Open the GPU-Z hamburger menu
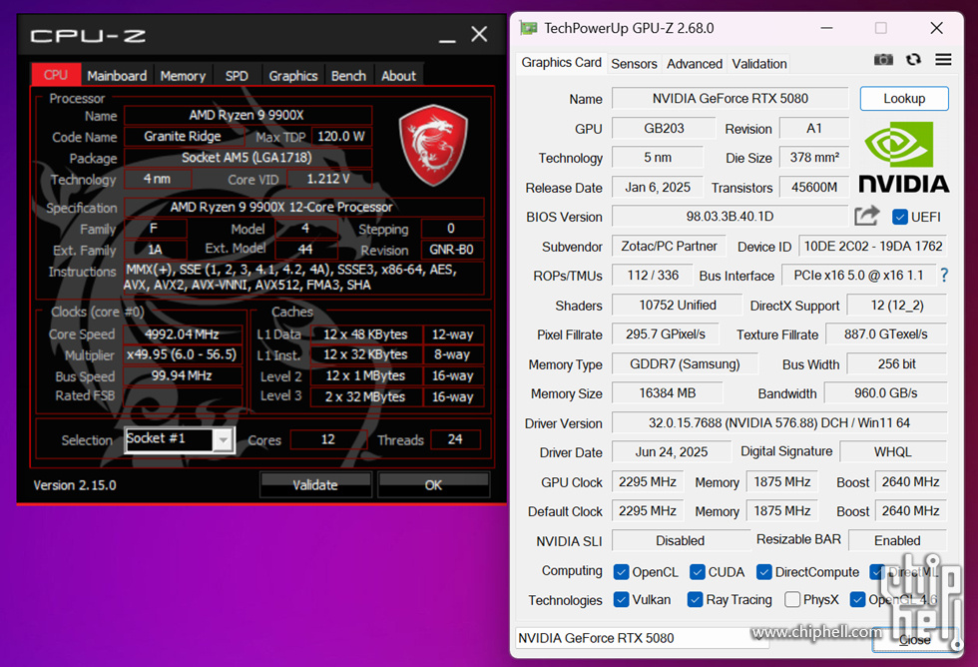The height and width of the screenshot is (667, 978). 943,60
